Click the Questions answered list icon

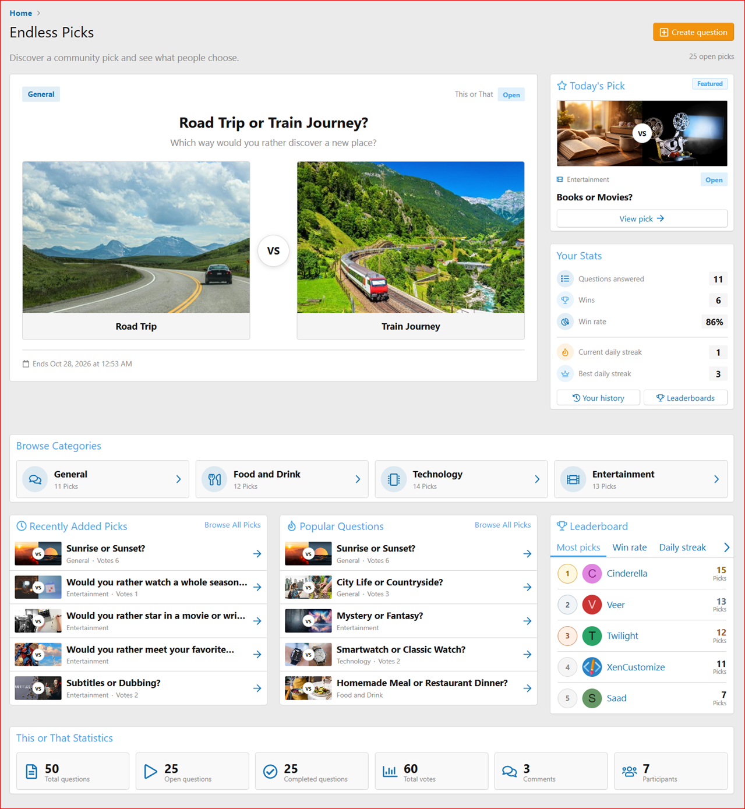click(565, 279)
